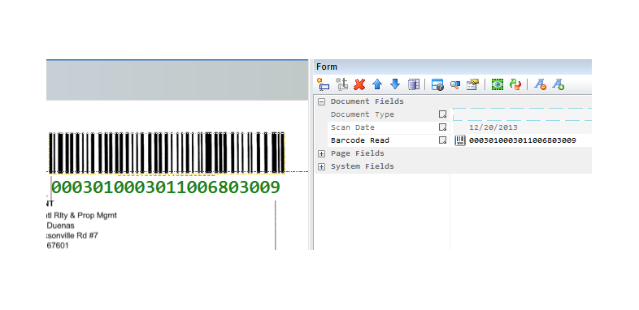Image resolution: width=639 pixels, height=310 pixels.
Task: Click the empty Document Type value box
Action: click(x=522, y=114)
